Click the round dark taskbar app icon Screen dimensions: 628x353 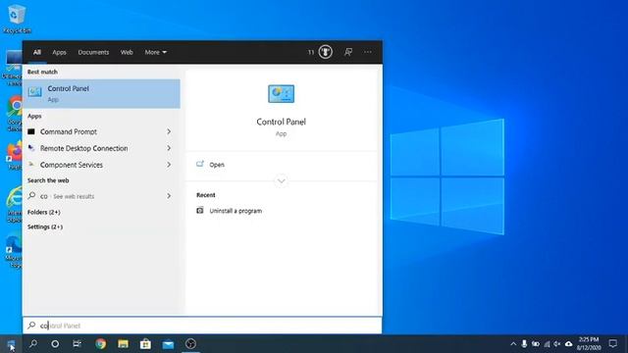click(x=190, y=344)
